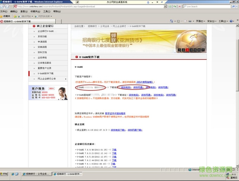Show banner slide number 6
Viewport: 239px width, 181px height.
coord(199,50)
